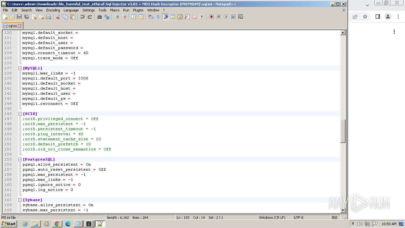
Task: Click the UTF-8 encoding status field
Action: (x=312, y=218)
